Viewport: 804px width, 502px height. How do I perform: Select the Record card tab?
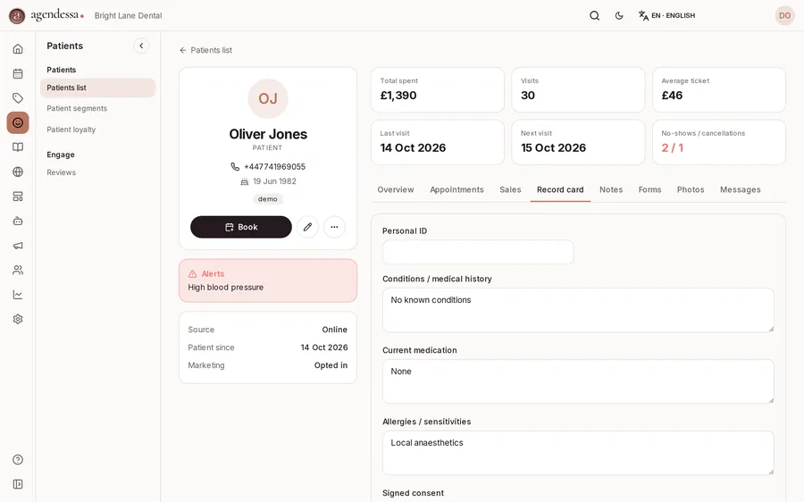point(560,189)
